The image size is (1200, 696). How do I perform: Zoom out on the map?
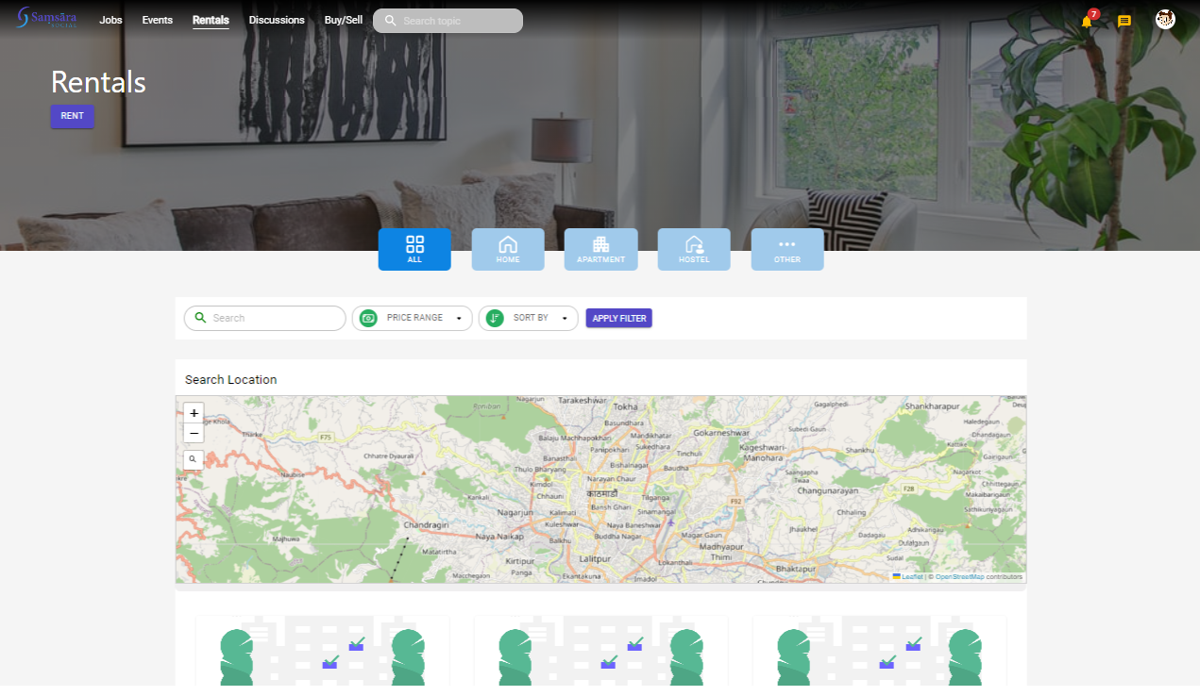click(x=194, y=433)
